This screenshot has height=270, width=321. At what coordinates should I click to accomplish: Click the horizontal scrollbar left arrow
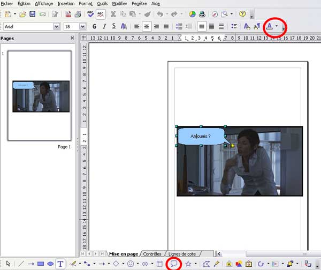pyautogui.click(x=219, y=254)
